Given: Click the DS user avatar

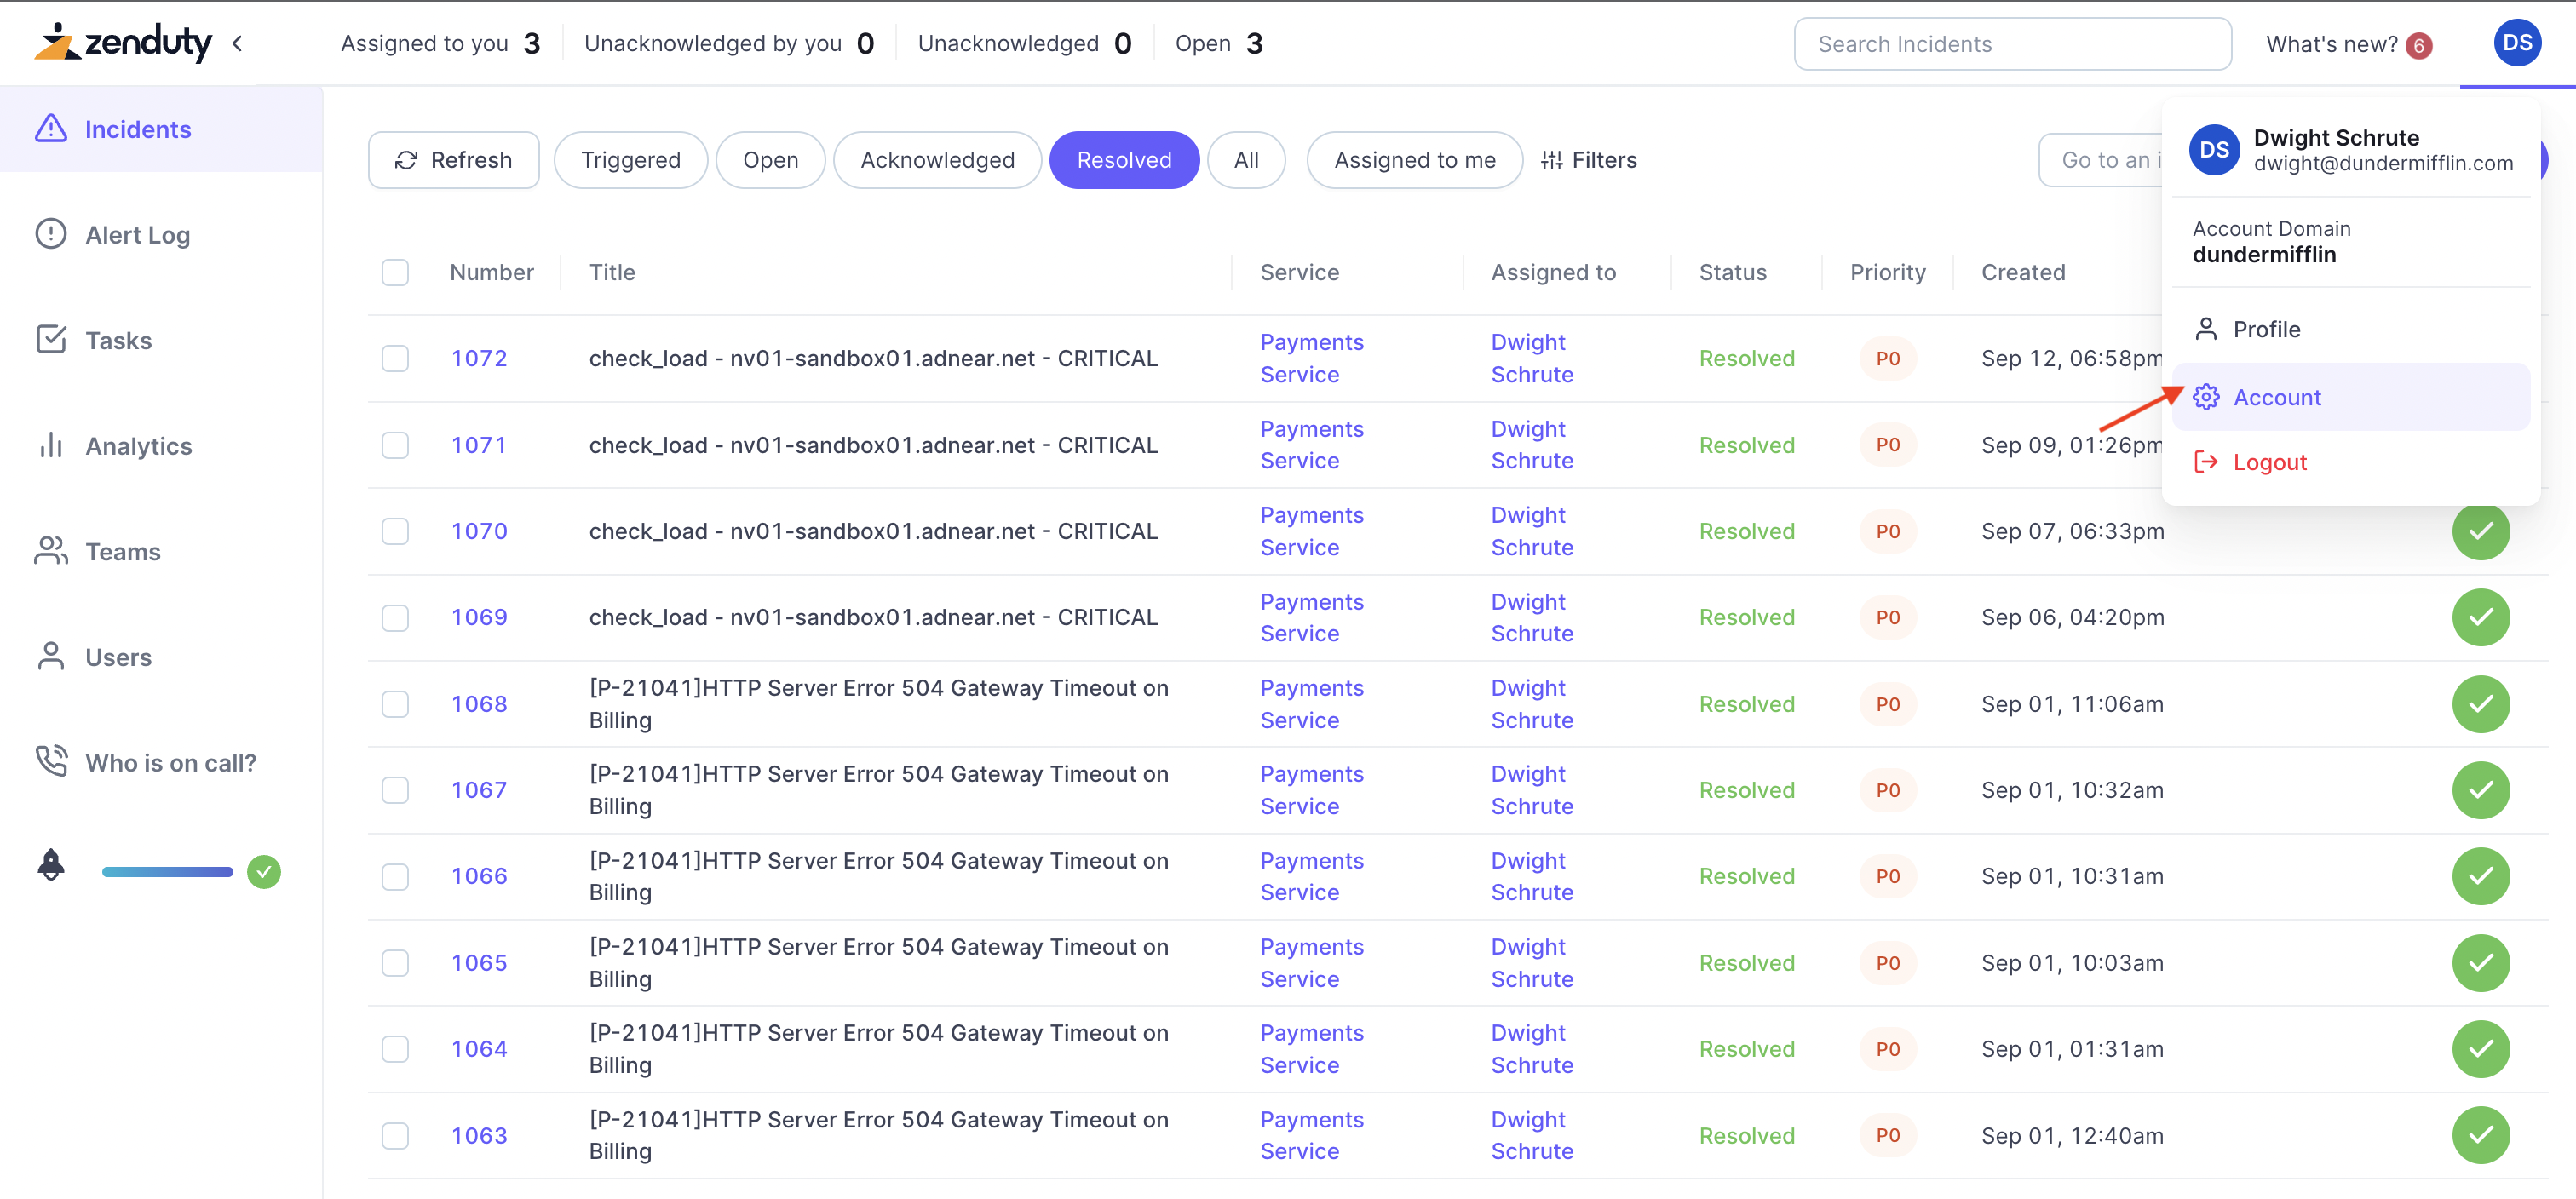Looking at the screenshot, I should [2516, 43].
